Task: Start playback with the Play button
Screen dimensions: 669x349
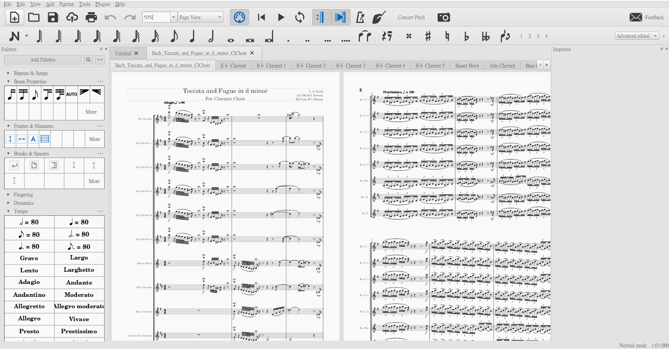Action: click(281, 17)
